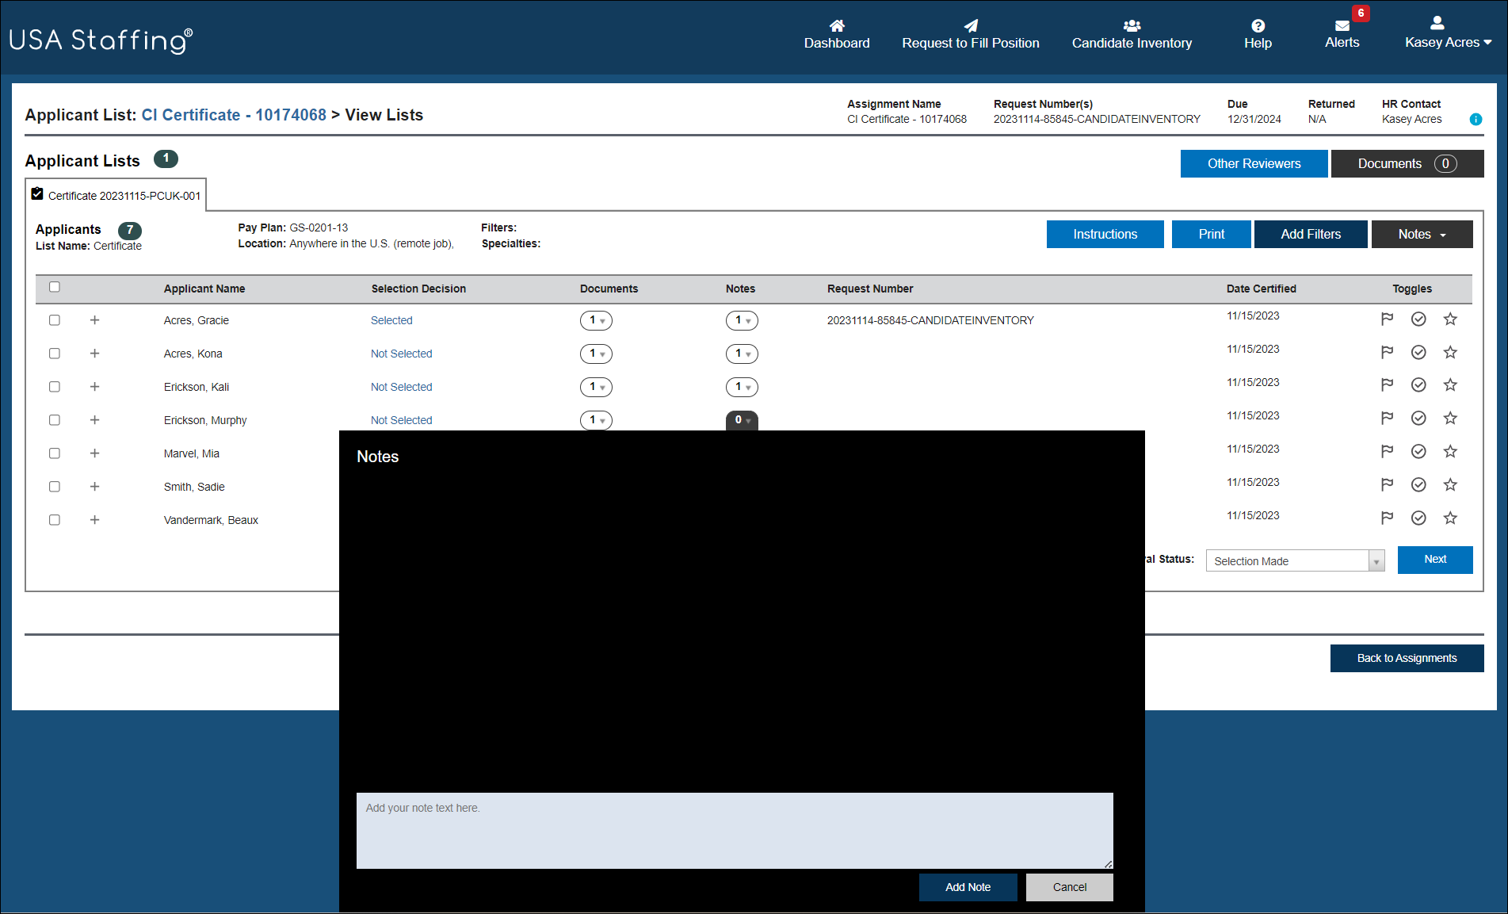
Task: Click the review checkmark for Marvel, Mia
Action: click(x=1418, y=451)
